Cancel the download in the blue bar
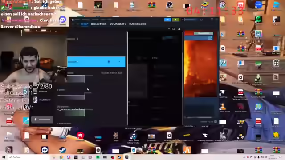The image size is (285, 160). 119,62
